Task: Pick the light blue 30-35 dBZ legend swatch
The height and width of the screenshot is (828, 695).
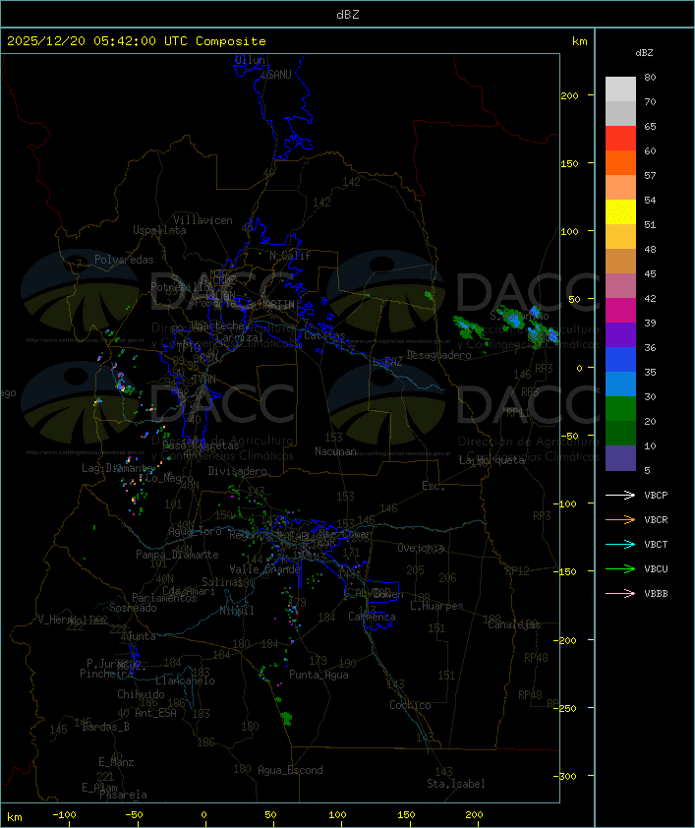Action: click(x=620, y=384)
